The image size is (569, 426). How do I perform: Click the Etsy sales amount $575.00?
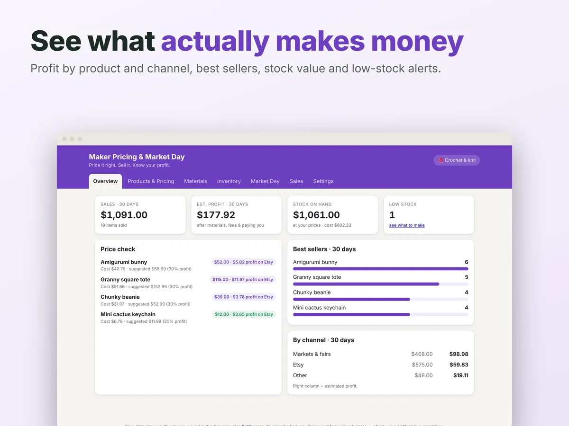click(x=422, y=365)
